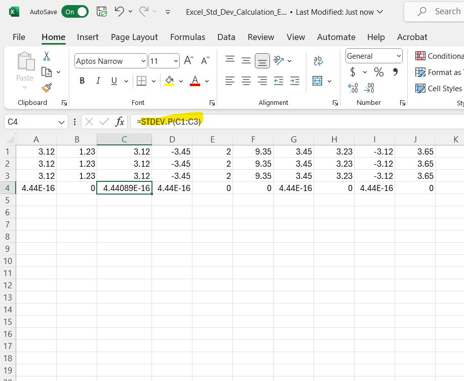Click the formula bar with STDEV.P formula
464x381 pixels.
pos(297,122)
